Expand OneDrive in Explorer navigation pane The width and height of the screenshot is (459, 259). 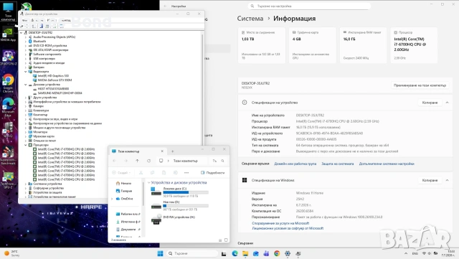pos(112,199)
